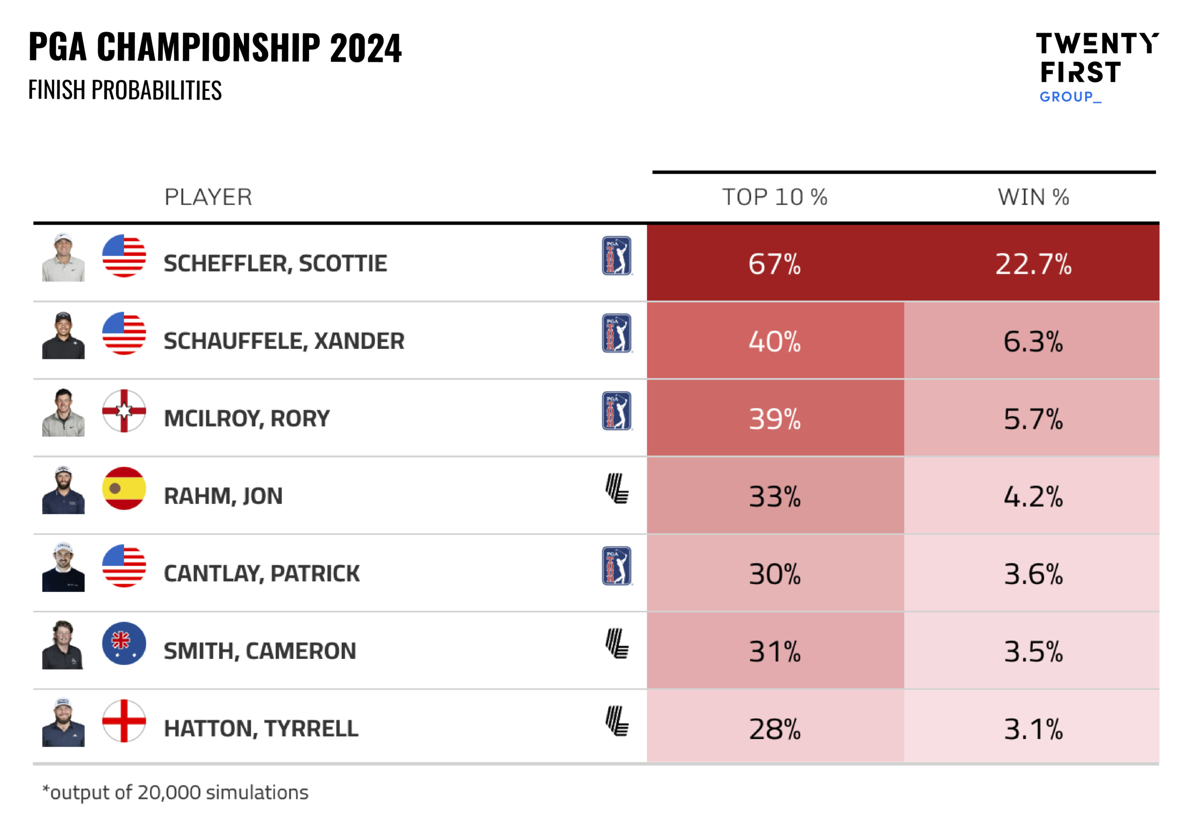Click the CANTLAY, PATRICK player name
This screenshot has height=832, width=1192.
pos(262,574)
